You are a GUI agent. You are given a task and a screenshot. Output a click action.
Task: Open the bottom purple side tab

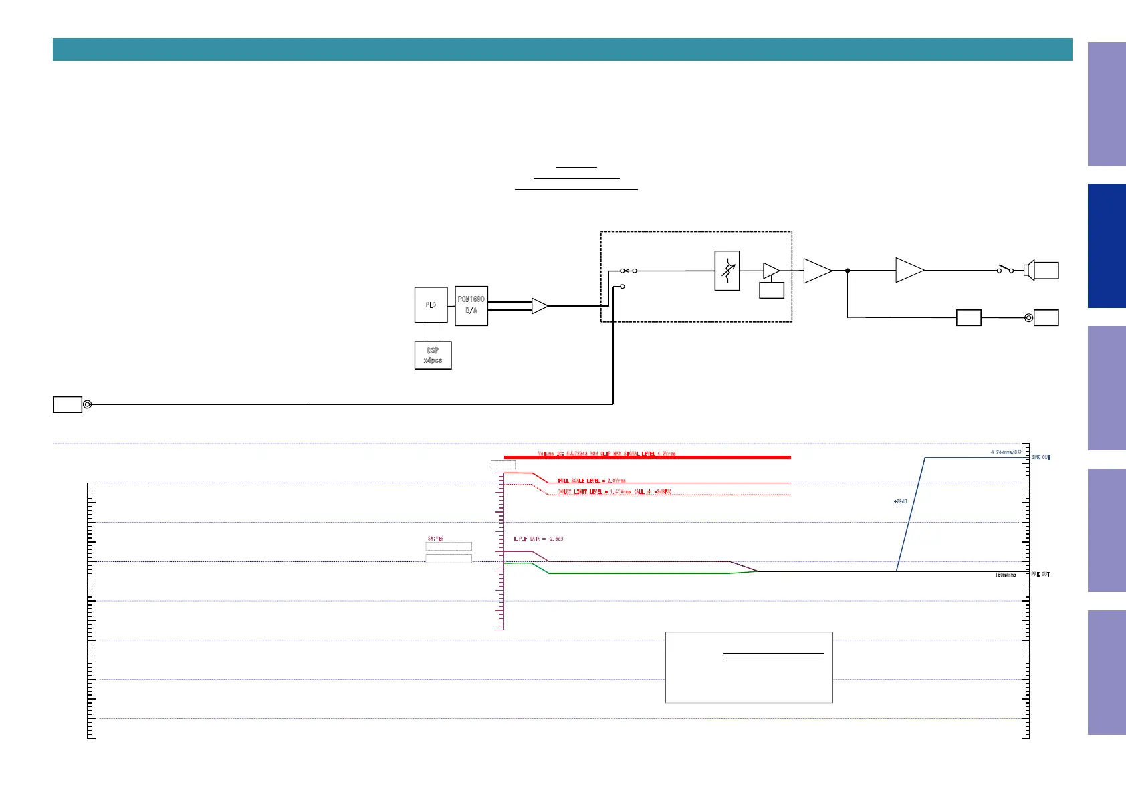1107,672
